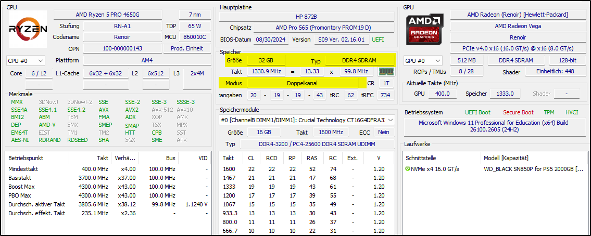
Task: Click the AVX2 feature label
Action: [132, 110]
